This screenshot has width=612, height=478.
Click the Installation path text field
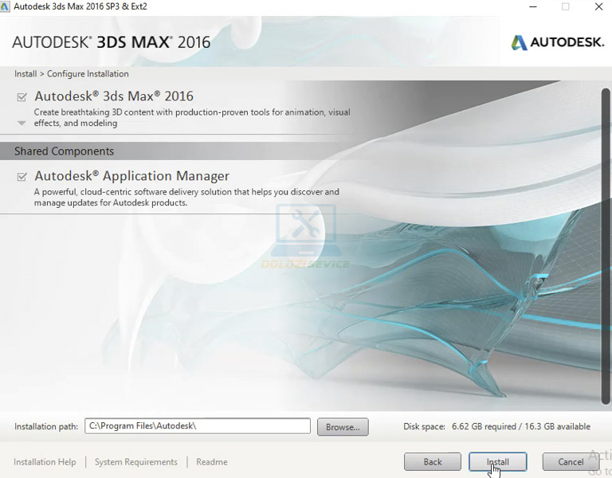pos(197,426)
